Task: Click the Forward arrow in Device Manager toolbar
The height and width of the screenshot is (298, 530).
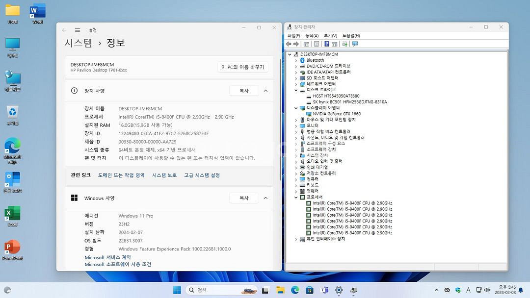Action: coord(296,44)
